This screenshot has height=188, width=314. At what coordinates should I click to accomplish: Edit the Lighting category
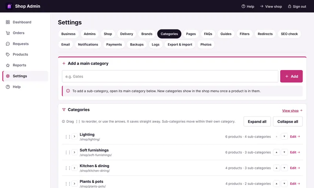(295, 136)
